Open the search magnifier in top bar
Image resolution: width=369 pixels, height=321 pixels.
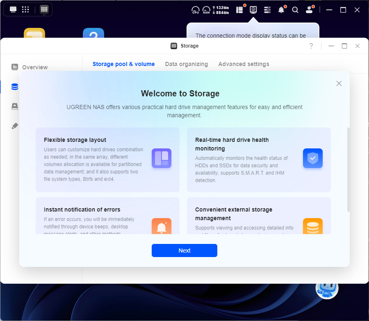tap(295, 10)
